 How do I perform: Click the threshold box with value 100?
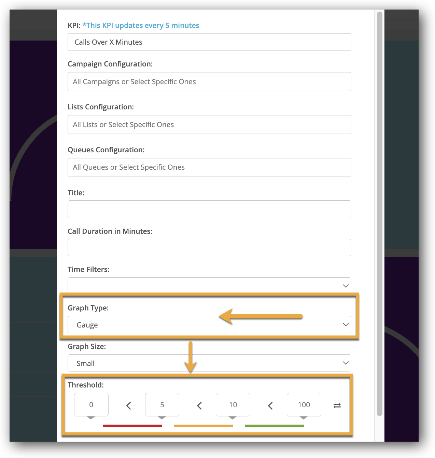click(304, 404)
